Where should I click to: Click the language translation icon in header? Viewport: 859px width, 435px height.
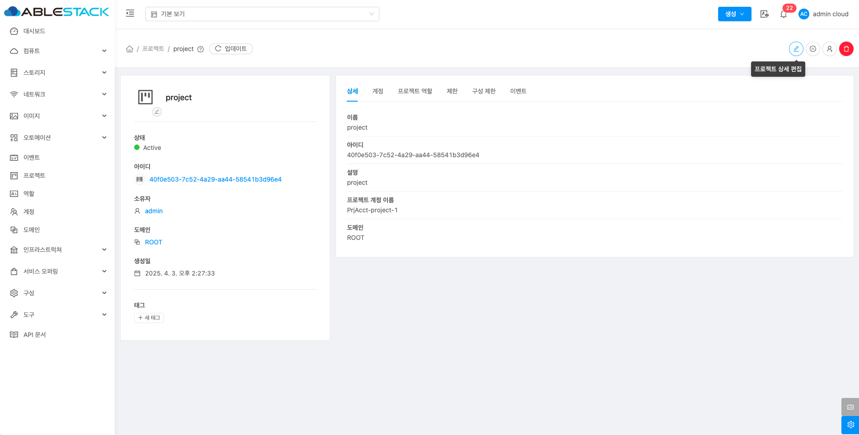point(764,14)
